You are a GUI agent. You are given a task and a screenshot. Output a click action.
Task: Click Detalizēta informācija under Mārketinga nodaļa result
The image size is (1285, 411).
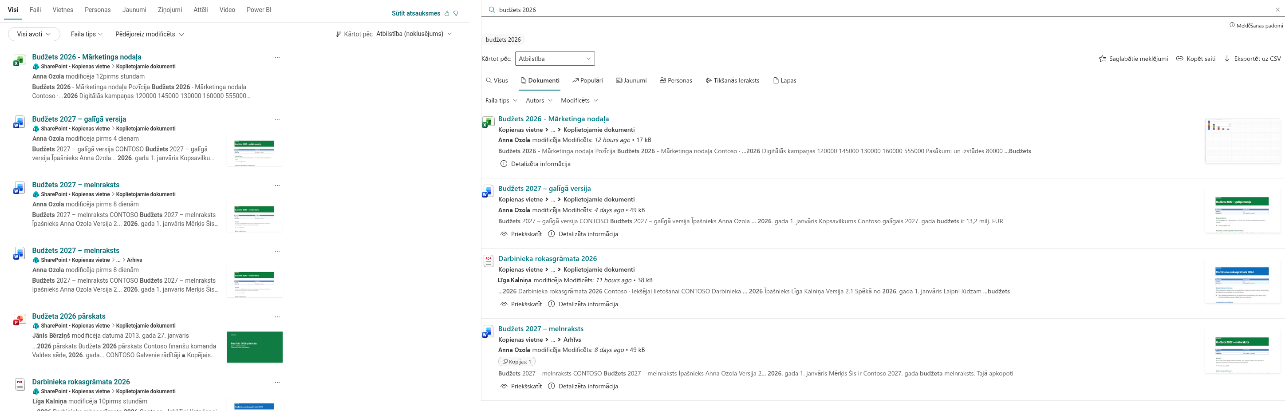pyautogui.click(x=535, y=164)
